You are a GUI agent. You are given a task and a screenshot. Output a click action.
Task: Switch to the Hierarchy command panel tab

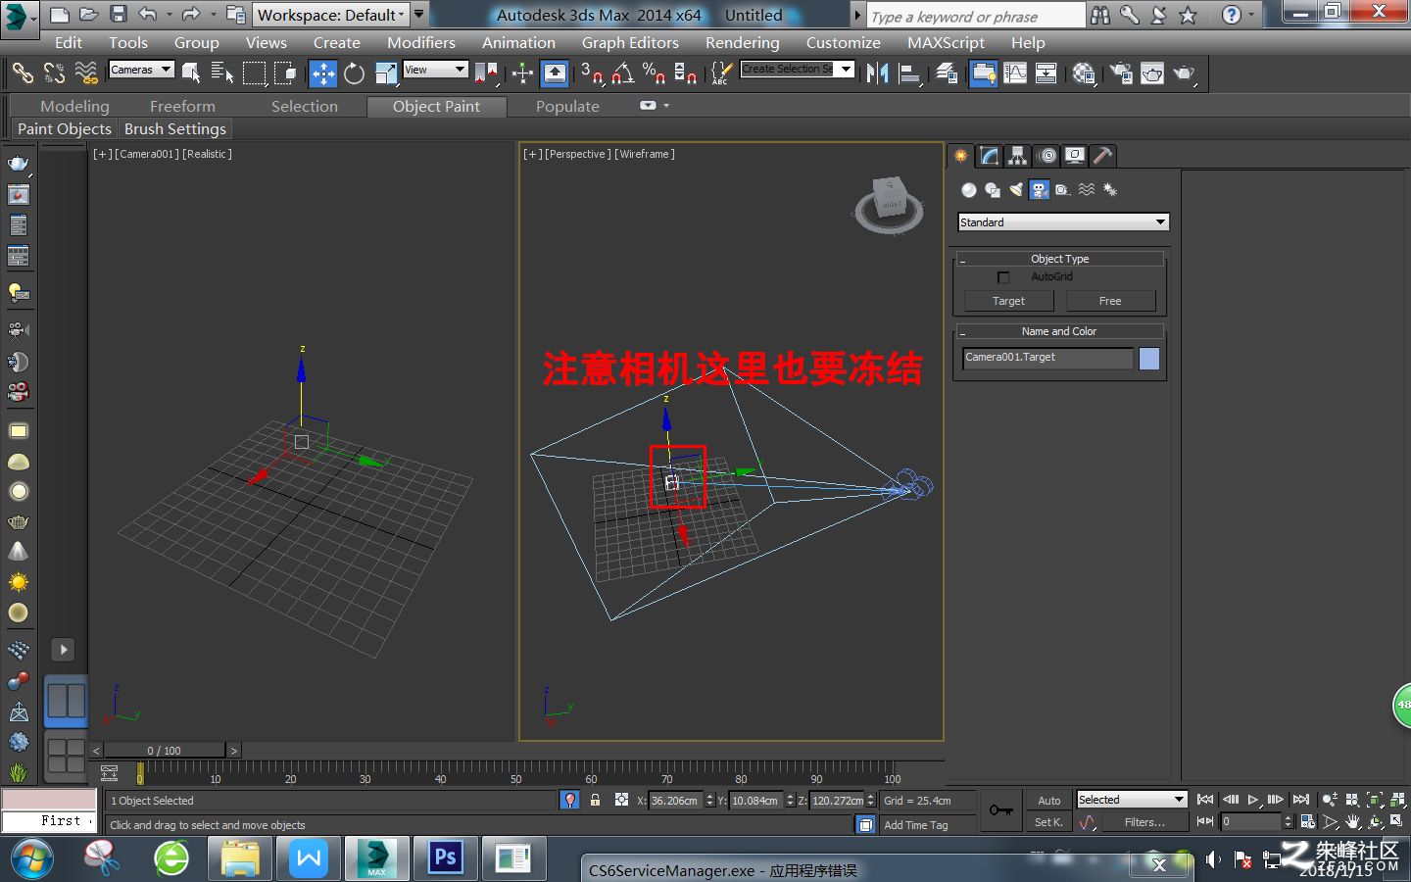tap(1018, 156)
